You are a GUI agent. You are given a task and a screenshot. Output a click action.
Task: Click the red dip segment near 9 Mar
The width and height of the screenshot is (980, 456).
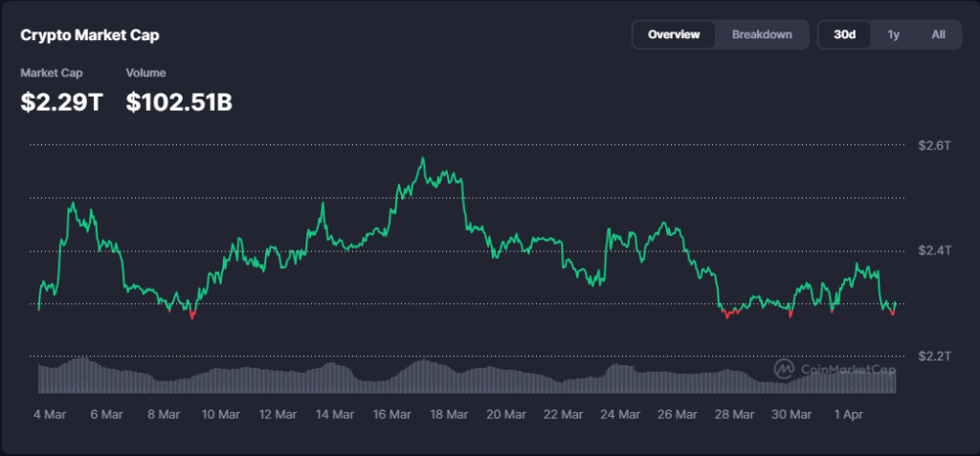[x=192, y=314]
